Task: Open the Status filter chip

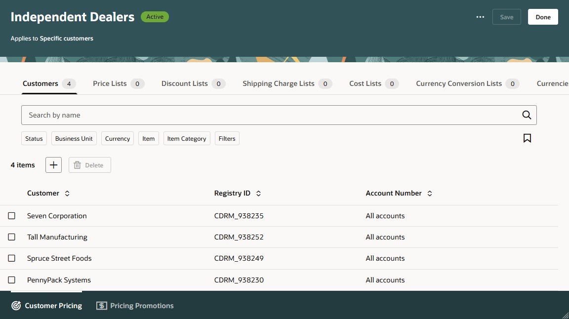Action: pyautogui.click(x=34, y=139)
